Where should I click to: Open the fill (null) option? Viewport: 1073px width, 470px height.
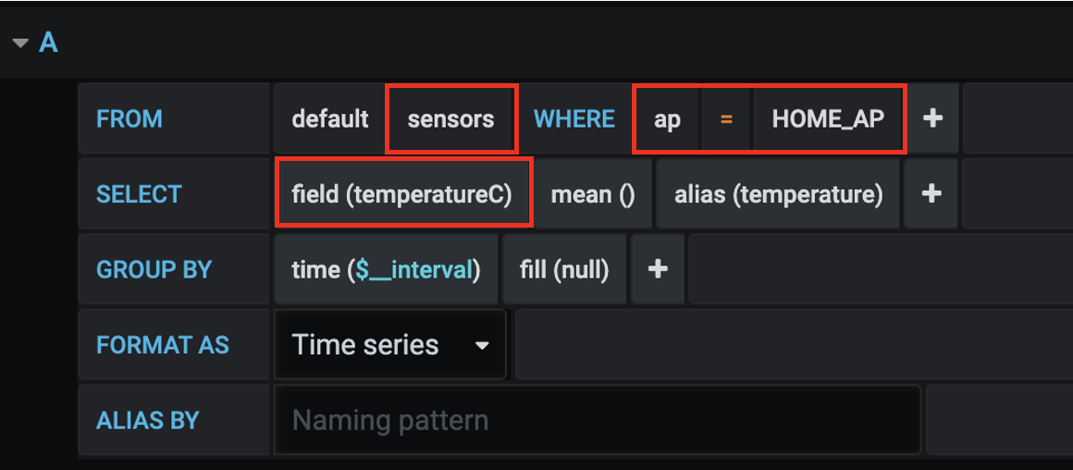point(564,270)
